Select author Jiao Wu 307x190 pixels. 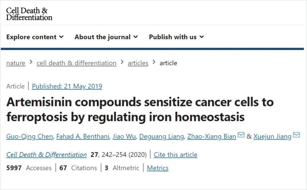click(x=124, y=136)
